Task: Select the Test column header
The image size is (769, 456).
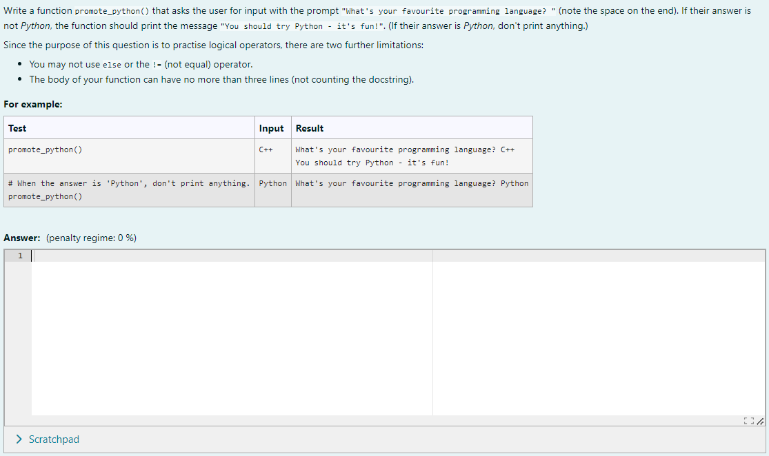Action: click(17, 128)
